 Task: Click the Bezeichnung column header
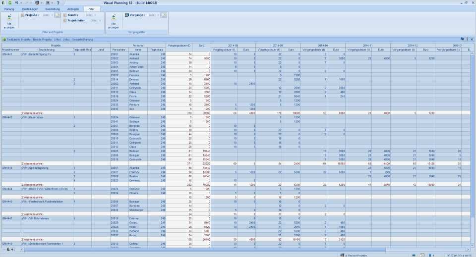click(x=47, y=50)
